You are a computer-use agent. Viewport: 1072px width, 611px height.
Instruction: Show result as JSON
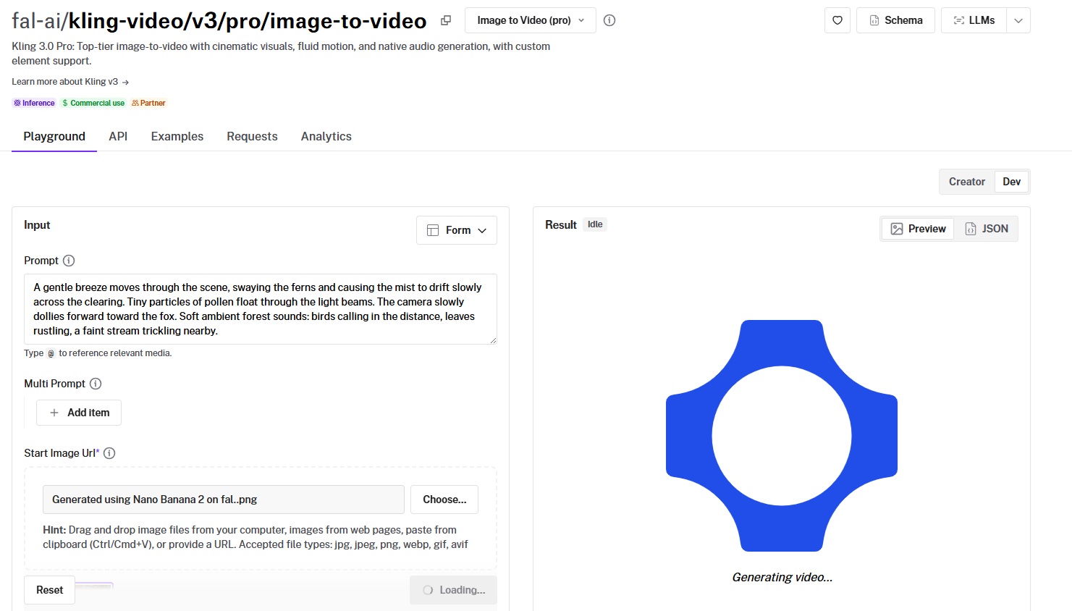click(987, 229)
